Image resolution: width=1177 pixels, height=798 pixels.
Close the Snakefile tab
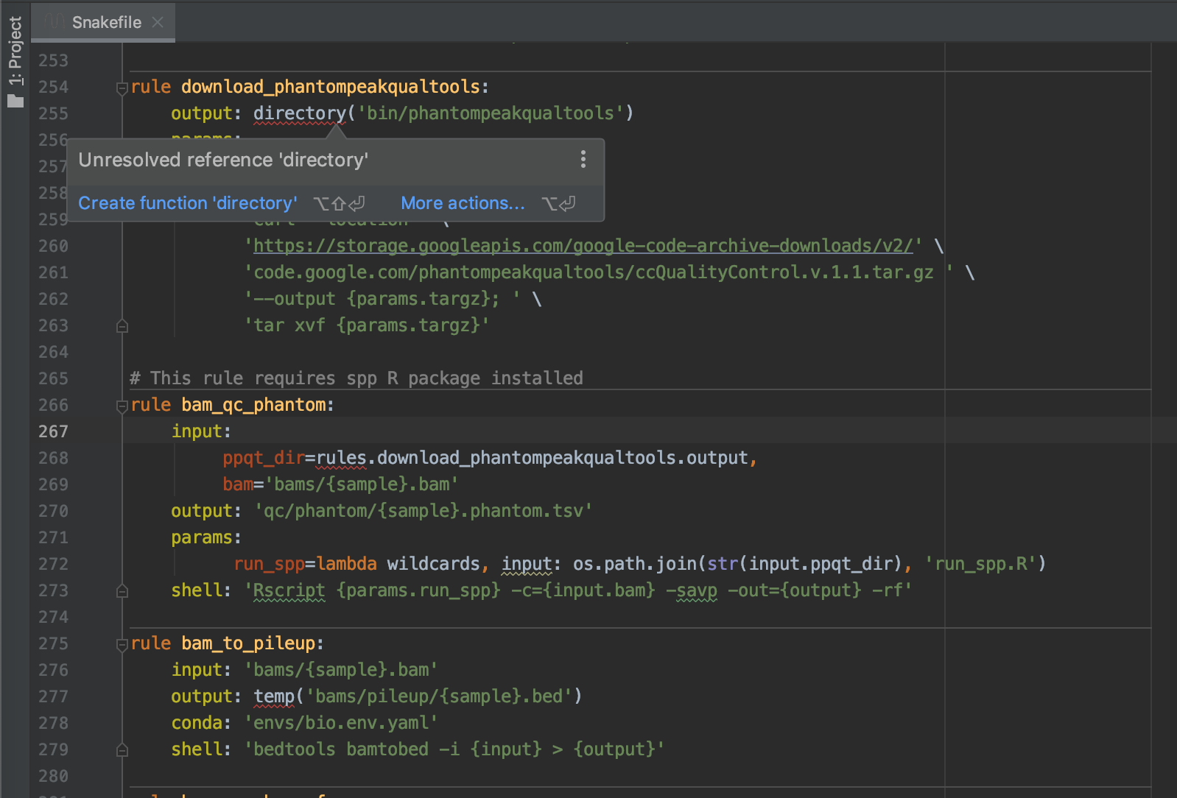pyautogui.click(x=158, y=22)
